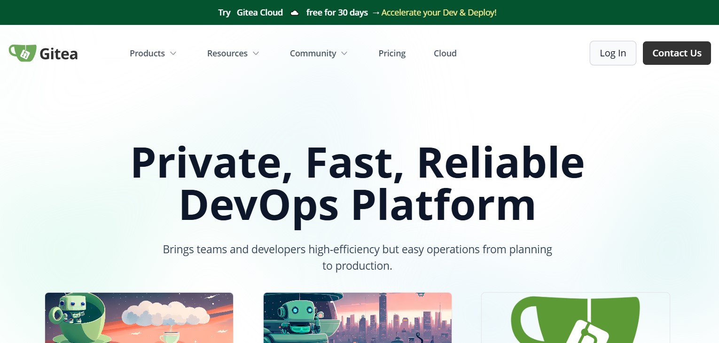Click the Contact Us button

pos(677,53)
